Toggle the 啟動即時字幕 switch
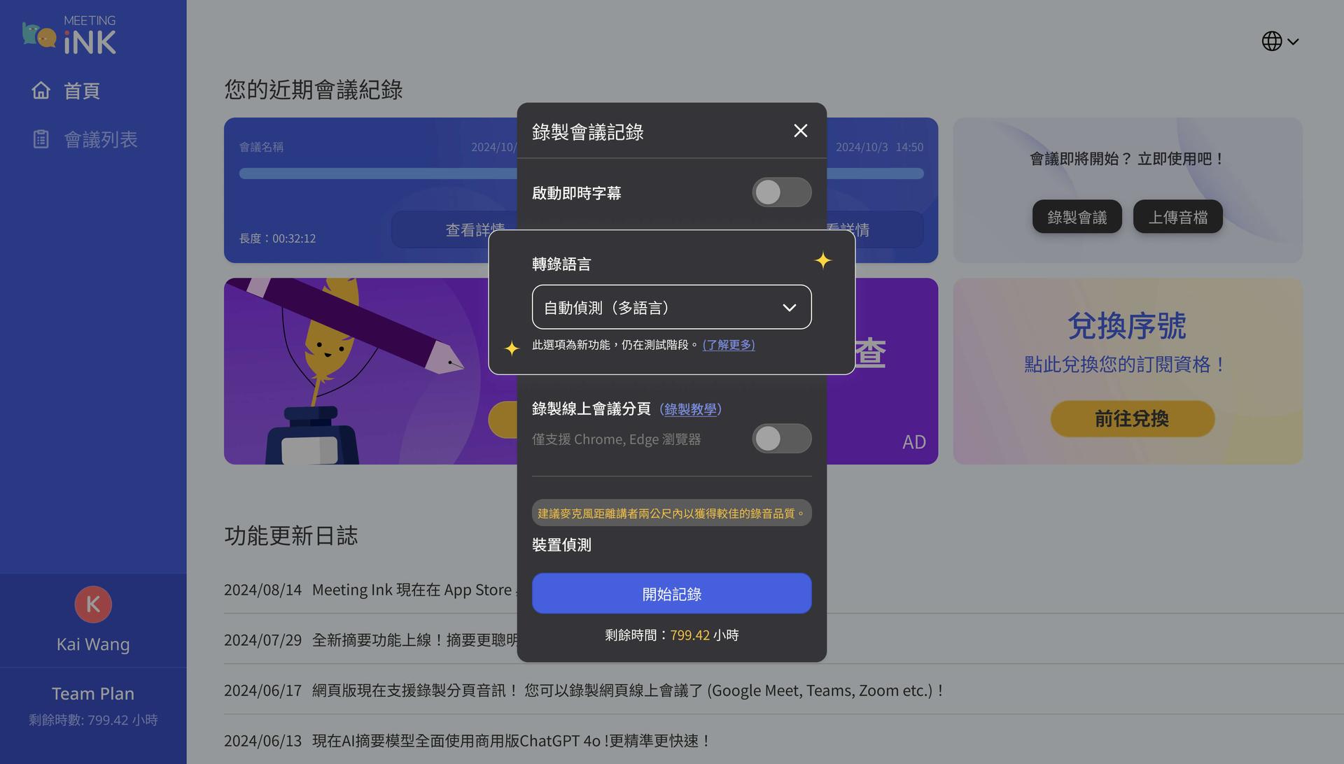1344x764 pixels. (782, 192)
